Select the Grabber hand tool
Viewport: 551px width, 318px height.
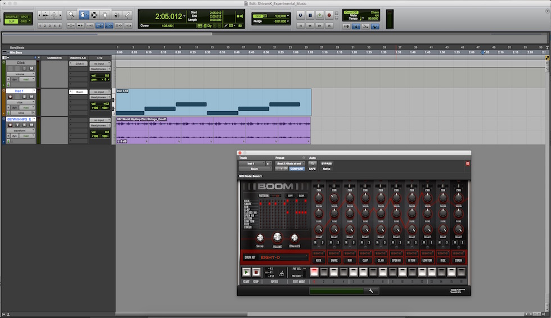tap(105, 15)
